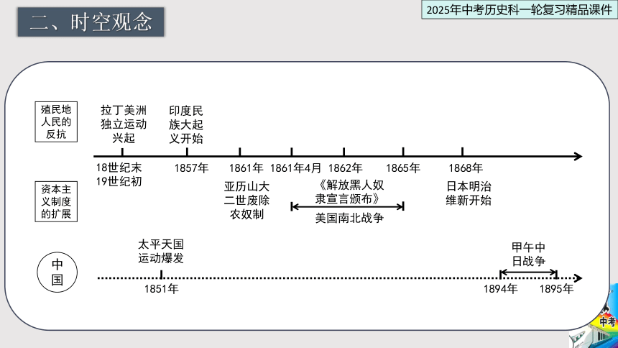Click the '1868年' date label
Screen dimensions: 618x348
(466, 168)
